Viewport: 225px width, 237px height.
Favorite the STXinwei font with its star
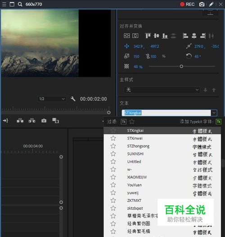pyautogui.click(x=113, y=138)
